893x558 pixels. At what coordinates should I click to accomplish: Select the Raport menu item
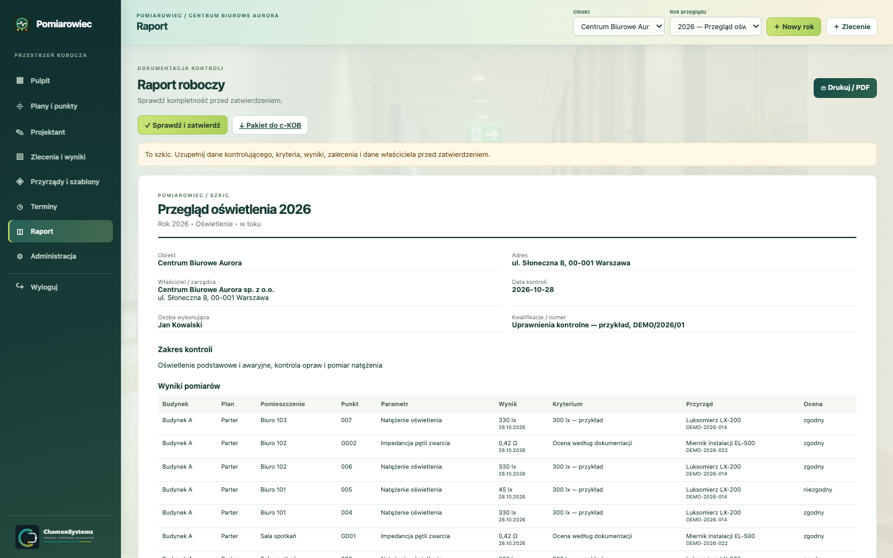tap(61, 231)
